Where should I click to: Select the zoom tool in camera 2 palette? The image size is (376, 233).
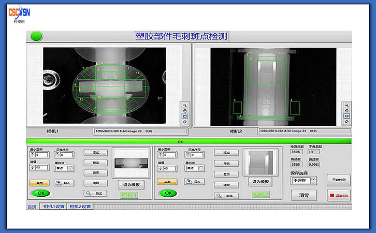point(346,104)
